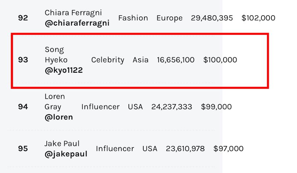Click the Jake Paul name
The height and width of the screenshot is (173, 297).
pyautogui.click(x=62, y=144)
